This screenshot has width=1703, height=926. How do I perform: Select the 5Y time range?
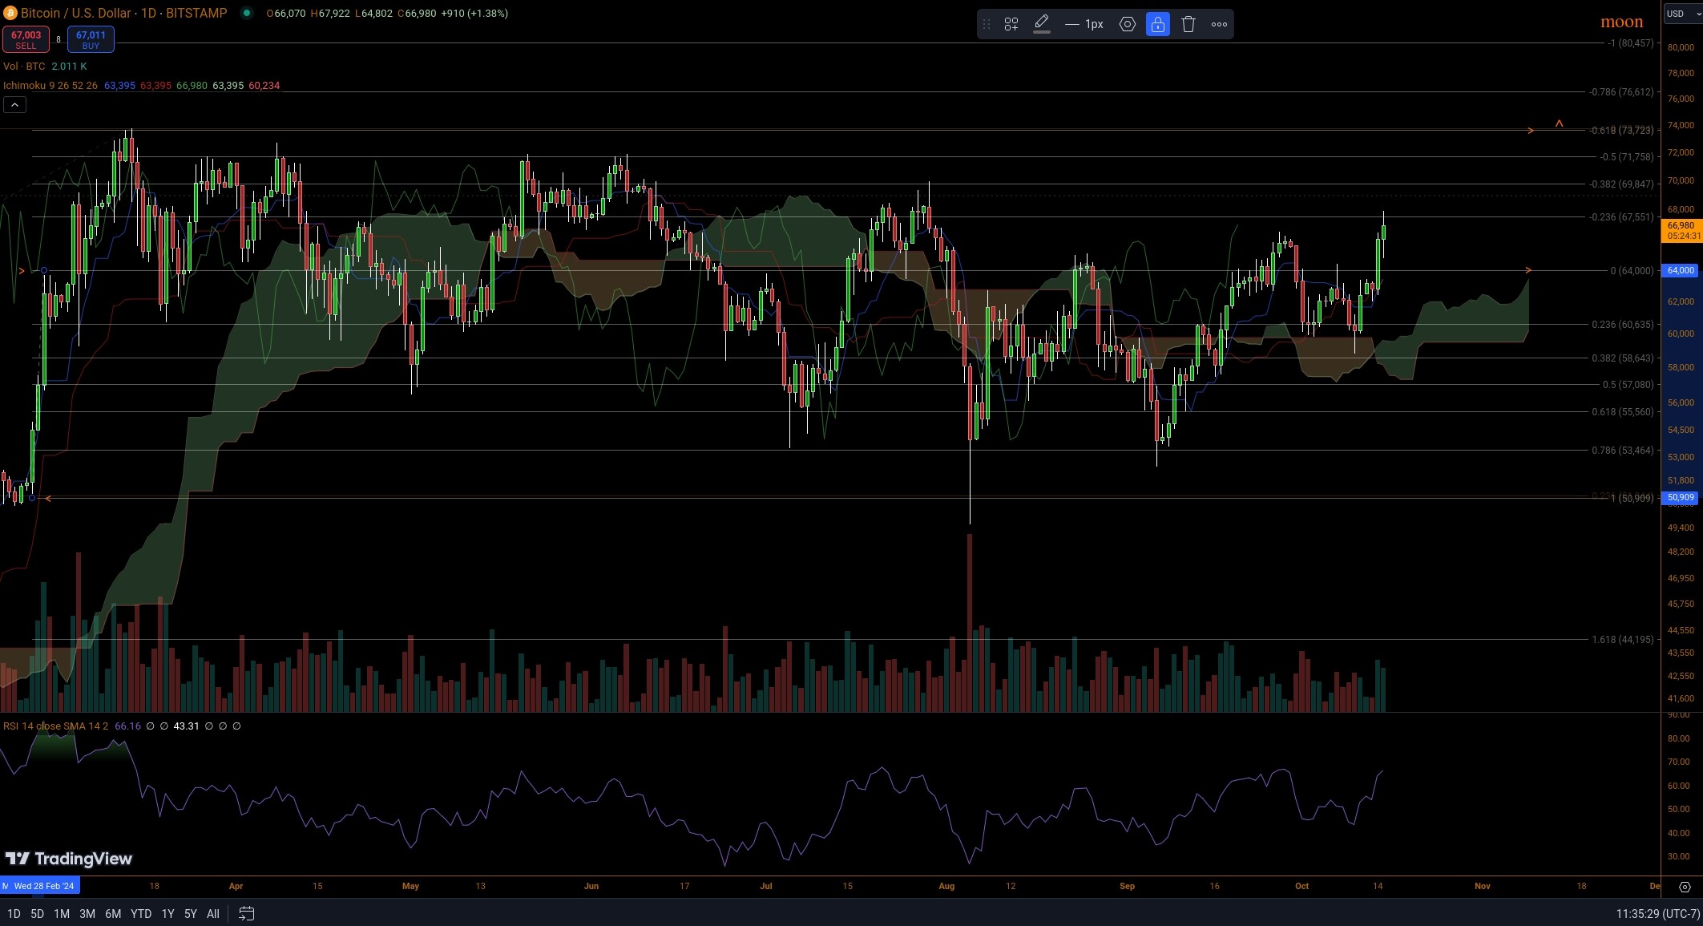[190, 913]
